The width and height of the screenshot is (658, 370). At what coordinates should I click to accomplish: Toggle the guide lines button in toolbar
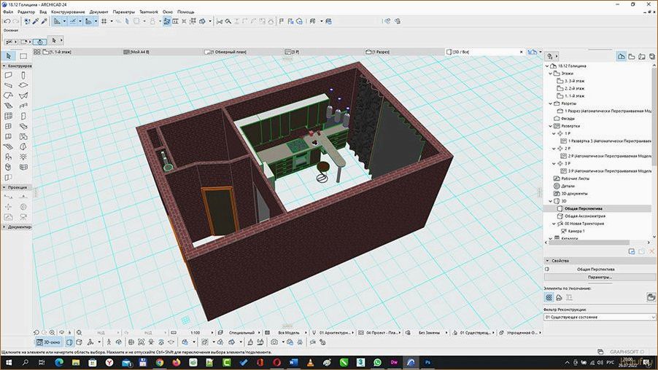(73, 21)
